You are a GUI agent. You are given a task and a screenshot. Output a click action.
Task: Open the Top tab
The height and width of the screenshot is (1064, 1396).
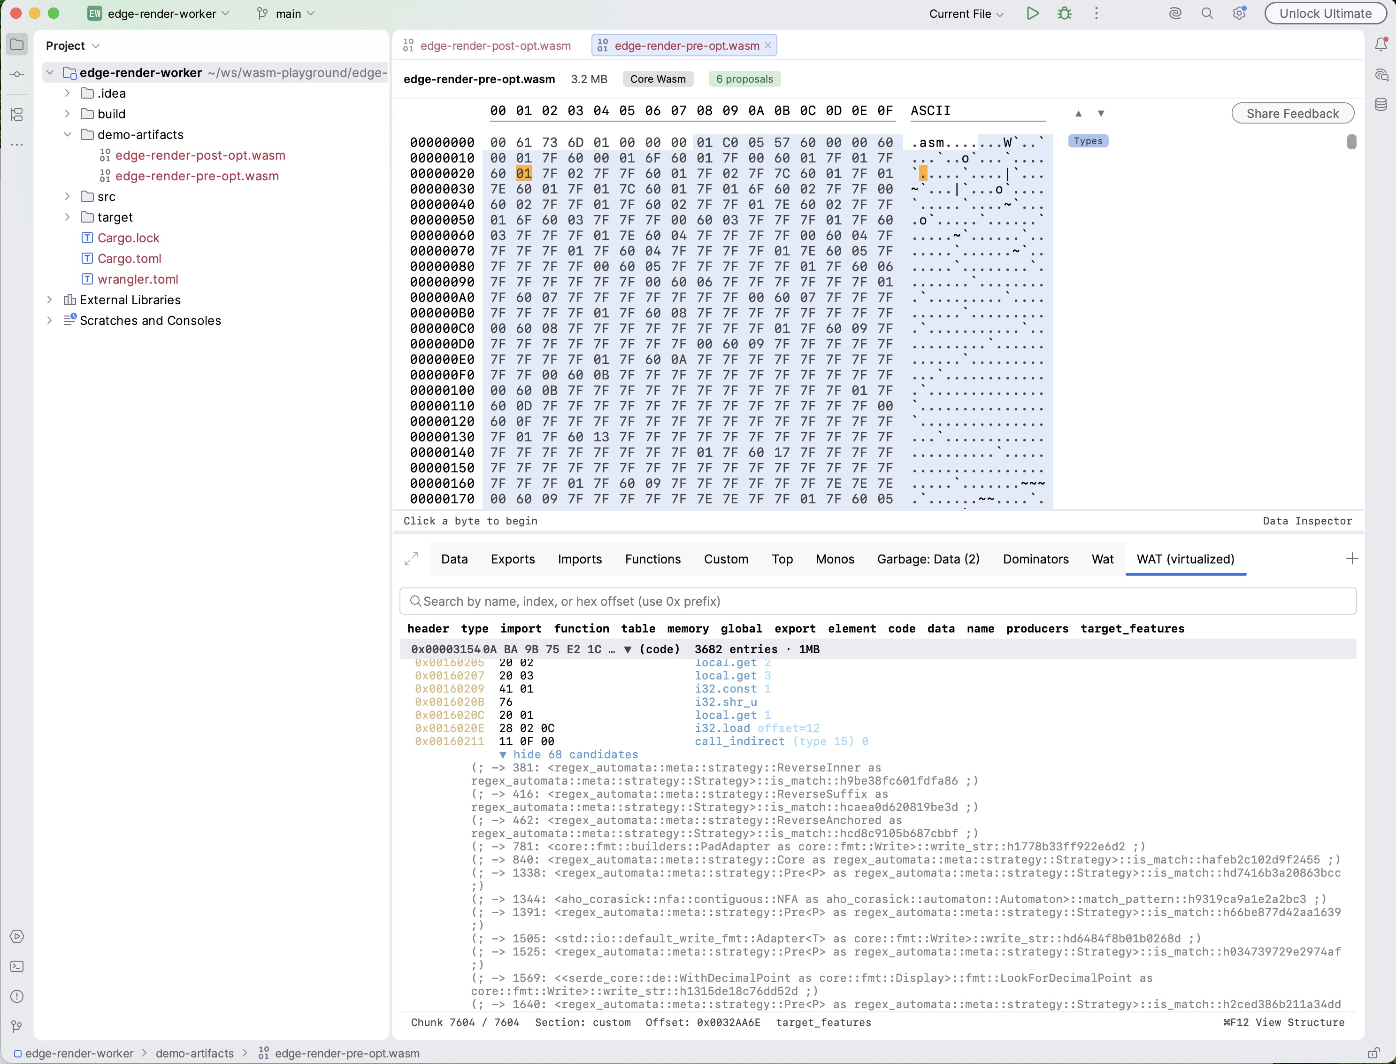[782, 559]
